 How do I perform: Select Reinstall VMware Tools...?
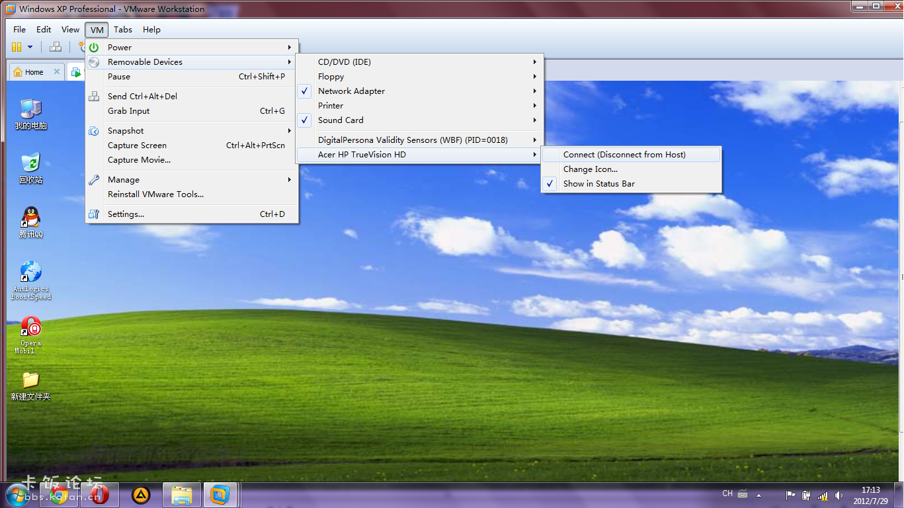point(192,194)
